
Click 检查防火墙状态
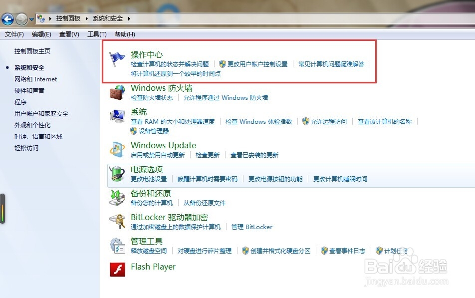[152, 98]
